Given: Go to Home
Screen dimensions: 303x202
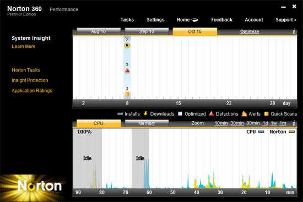Looking at the screenshot, I should 183,20.
